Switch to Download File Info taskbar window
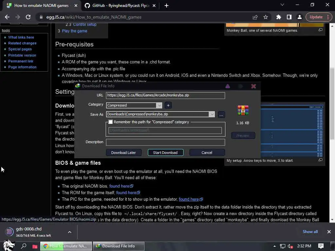This screenshot has width=335, height=251. click(118, 246)
